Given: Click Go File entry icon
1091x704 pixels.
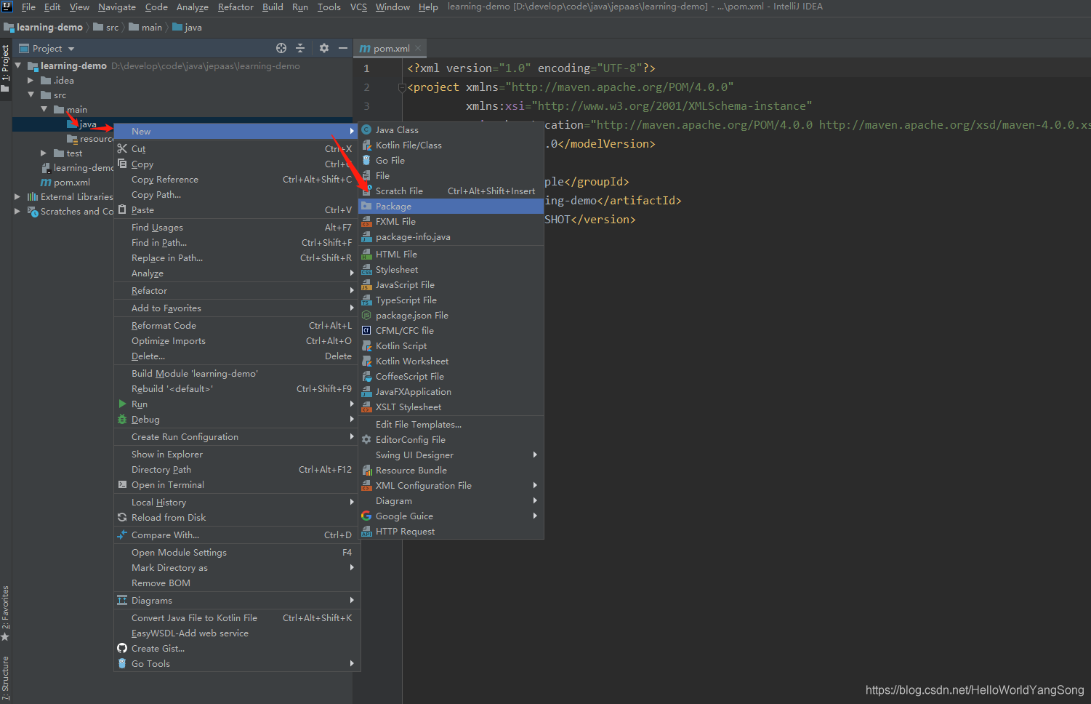Looking at the screenshot, I should tap(366, 160).
